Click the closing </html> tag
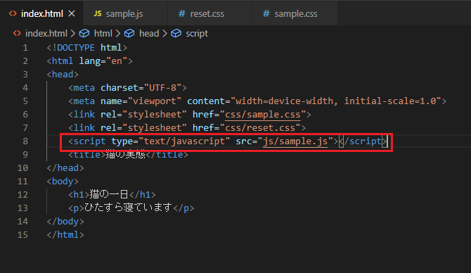Viewport: 471px width, 273px height. coord(65,234)
